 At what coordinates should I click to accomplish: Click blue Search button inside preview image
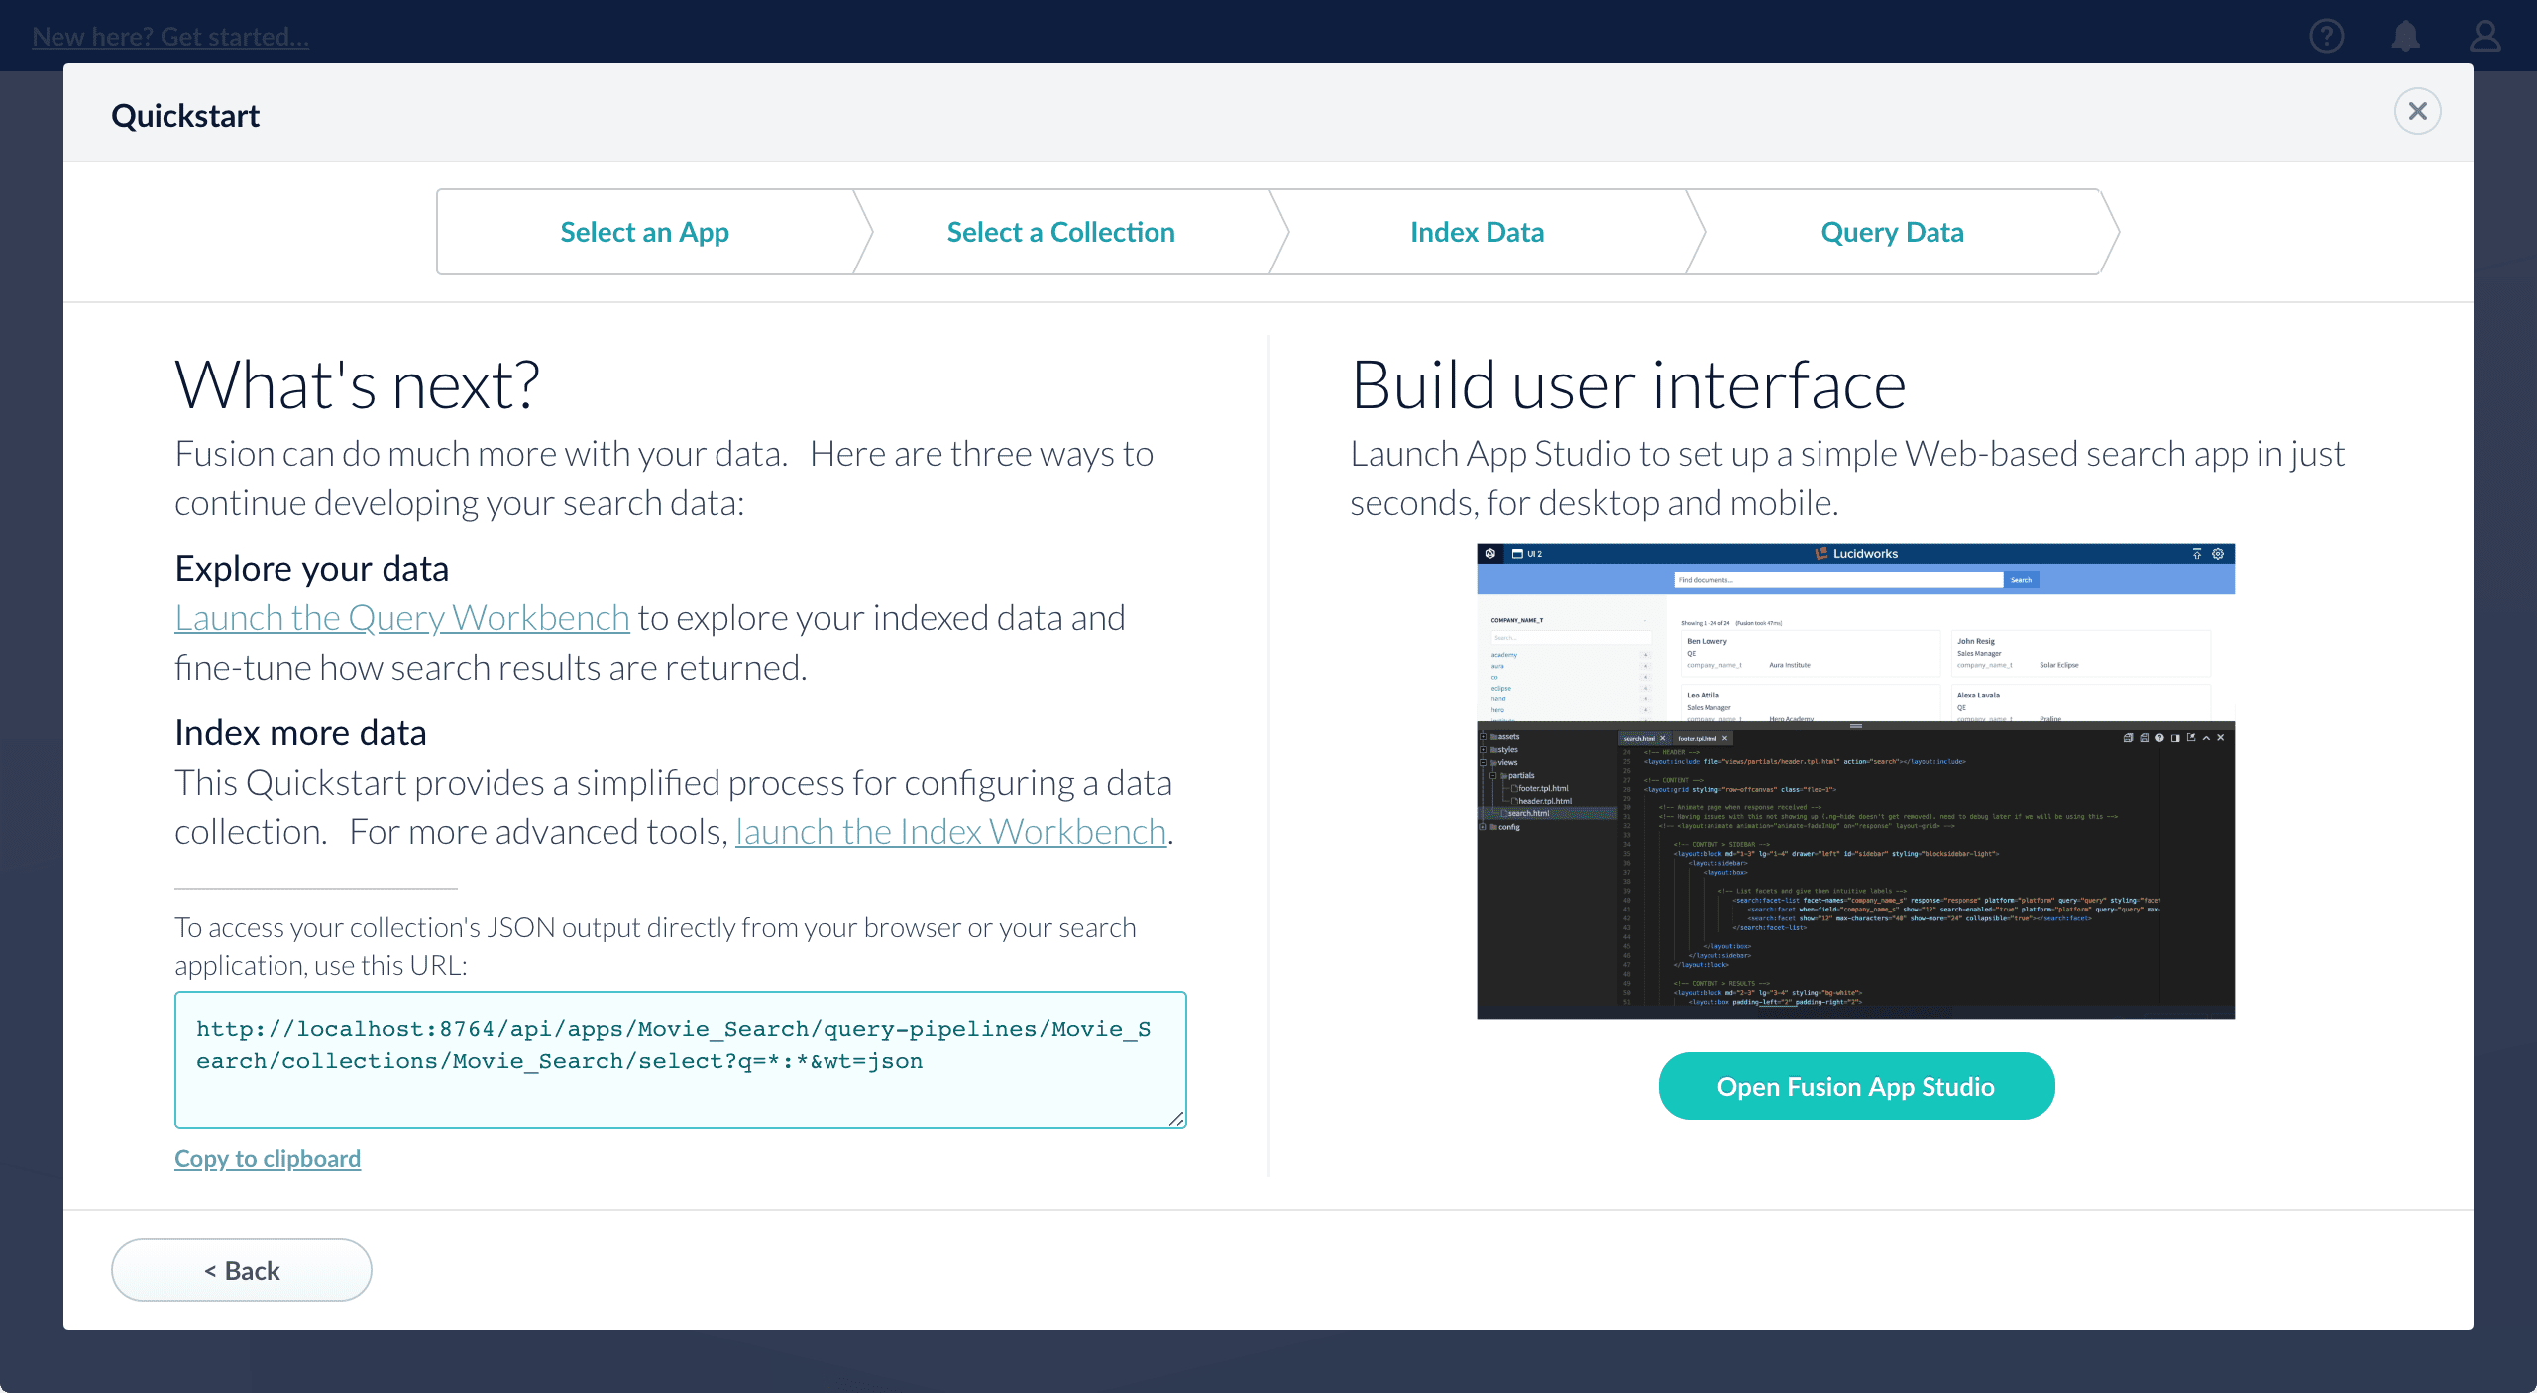(2021, 580)
